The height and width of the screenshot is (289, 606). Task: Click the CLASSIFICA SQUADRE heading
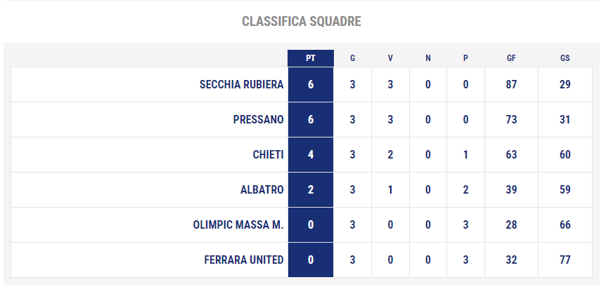pos(302,21)
